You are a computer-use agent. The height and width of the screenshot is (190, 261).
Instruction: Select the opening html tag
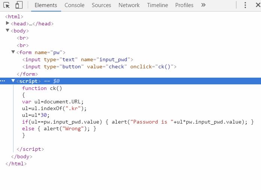tap(14, 16)
